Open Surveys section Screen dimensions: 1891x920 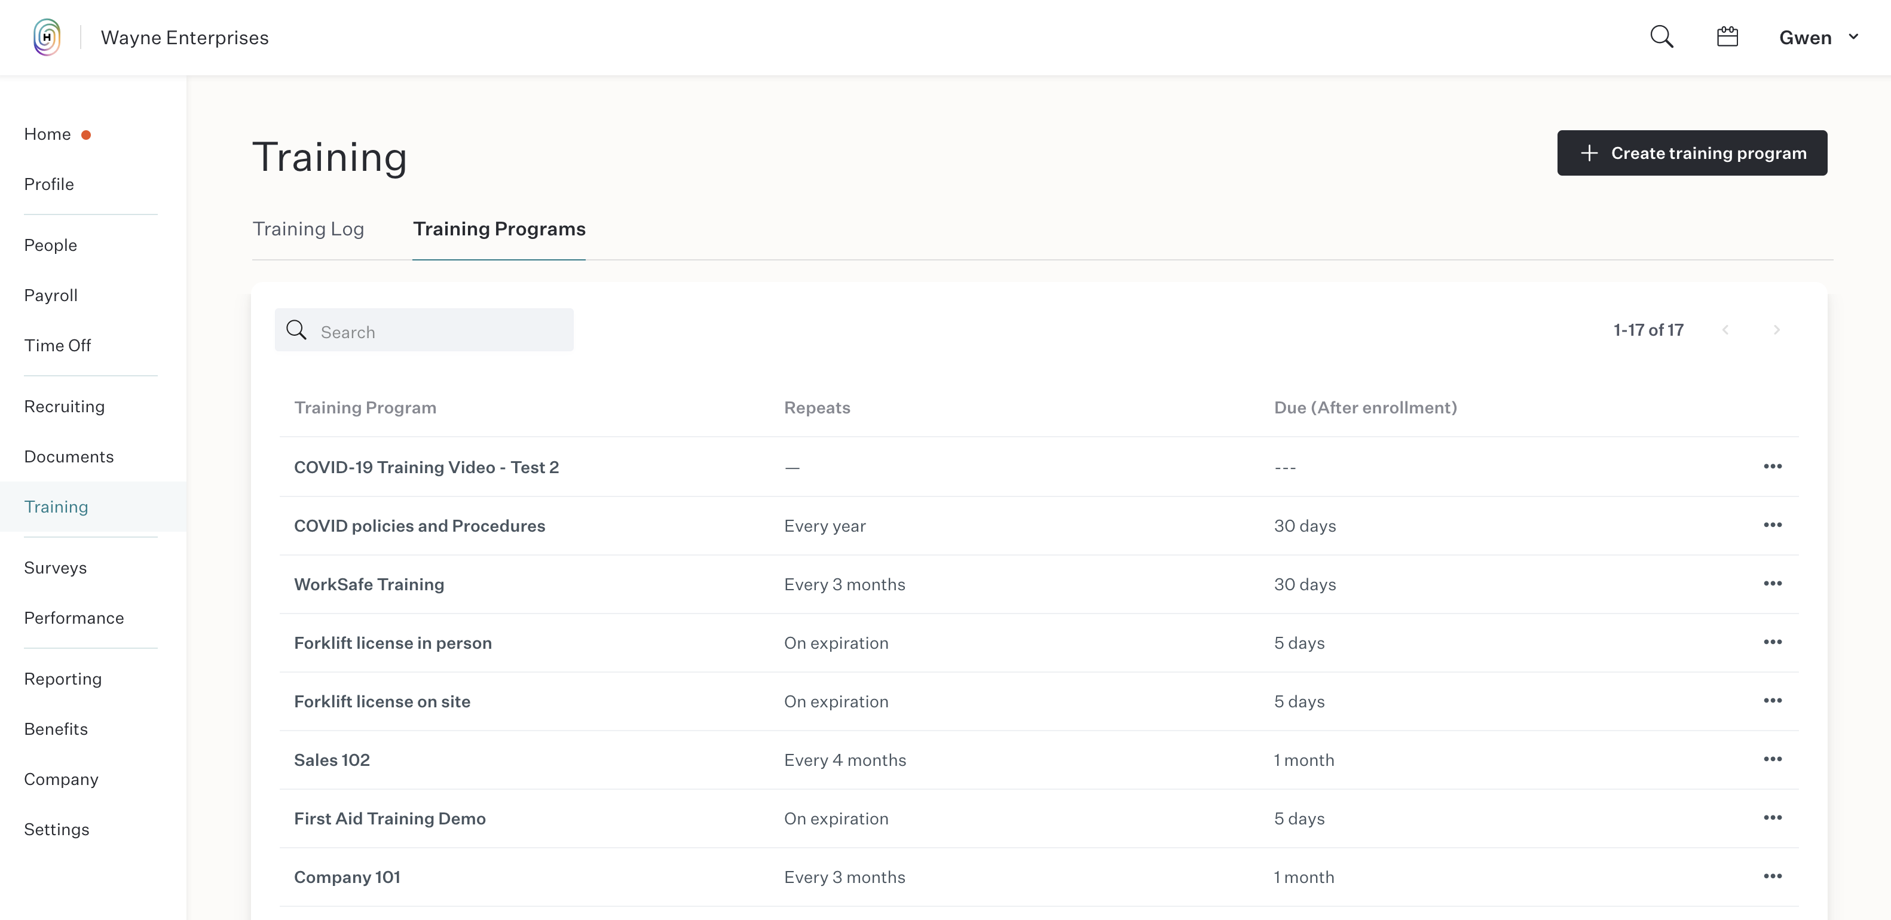(x=55, y=568)
